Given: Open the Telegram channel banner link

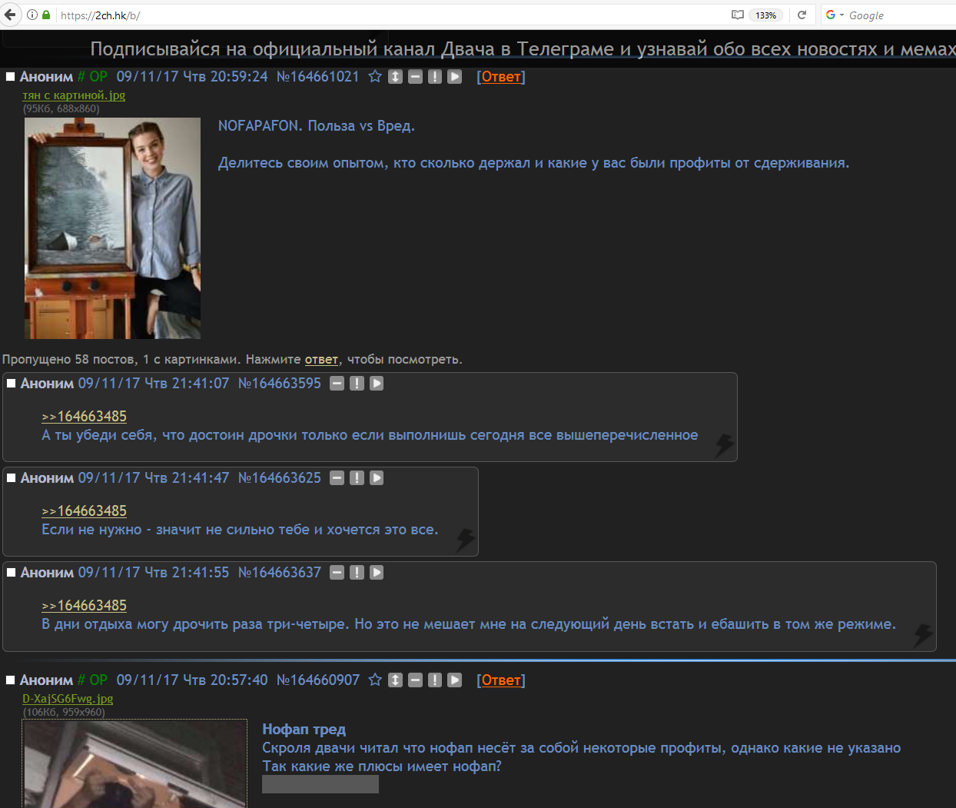Looking at the screenshot, I should [523, 49].
